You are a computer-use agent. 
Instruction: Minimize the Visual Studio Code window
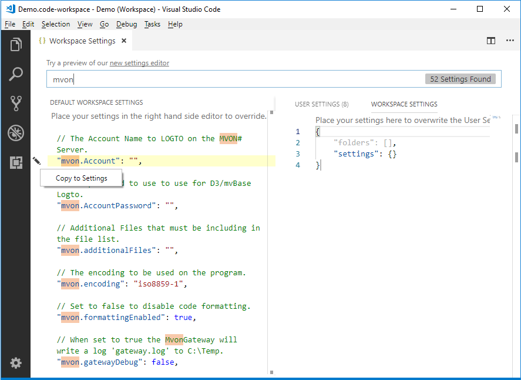(x=453, y=9)
